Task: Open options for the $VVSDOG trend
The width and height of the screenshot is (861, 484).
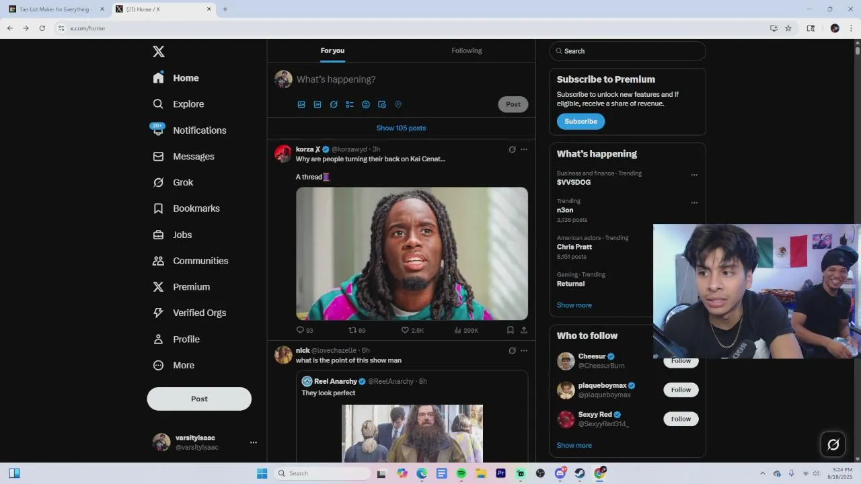Action: point(694,175)
